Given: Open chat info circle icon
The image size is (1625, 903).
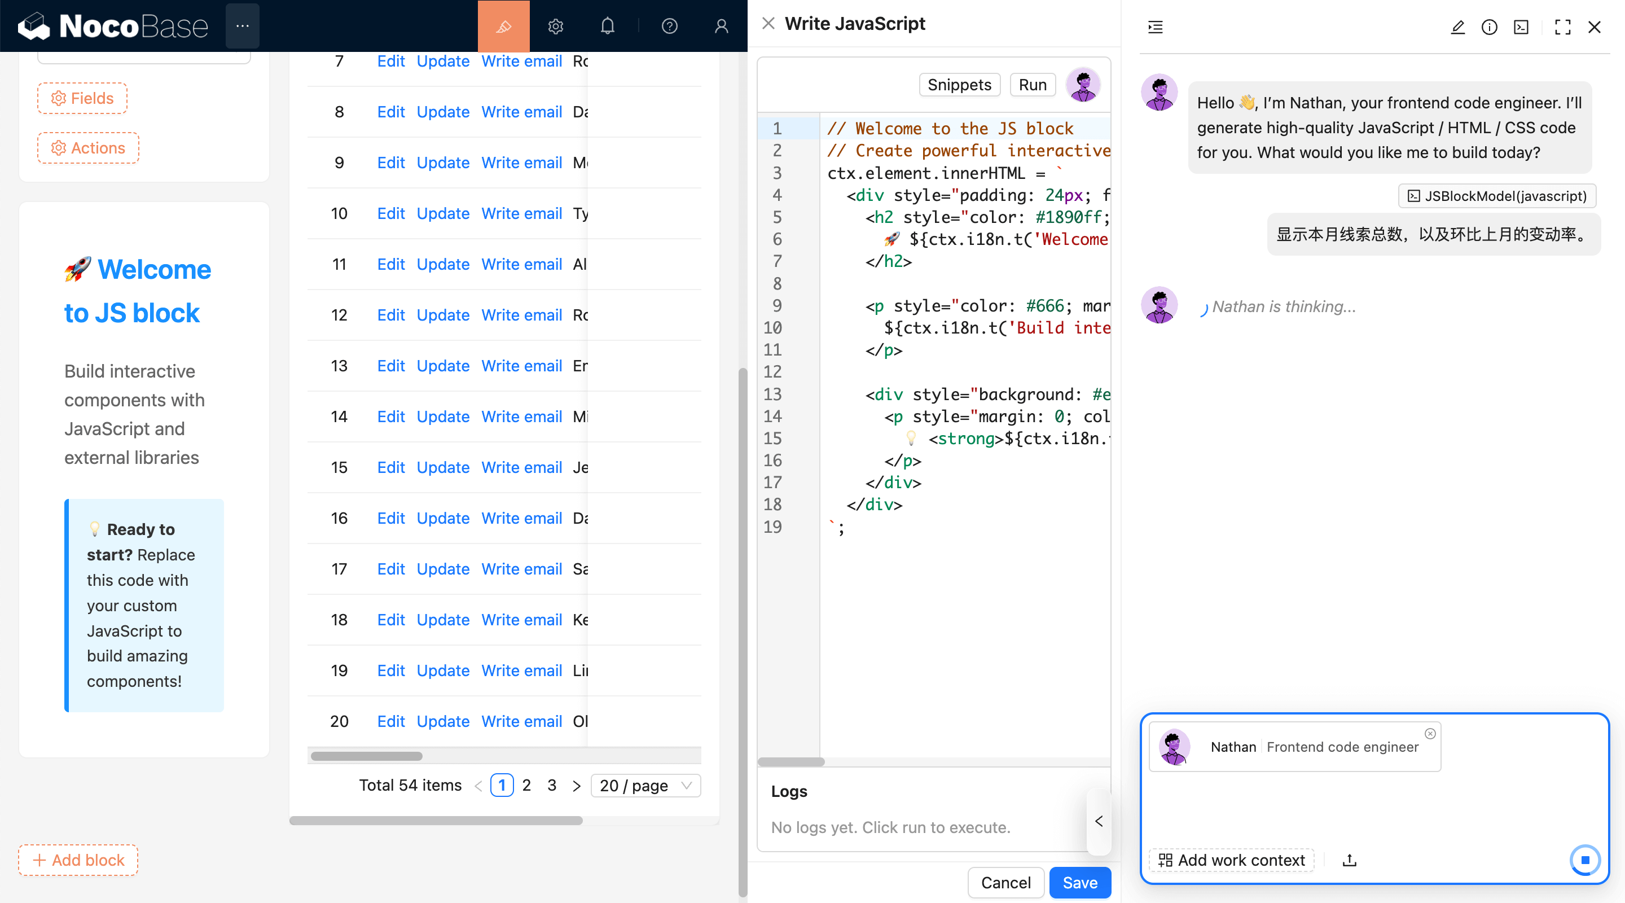Looking at the screenshot, I should click(x=1489, y=27).
